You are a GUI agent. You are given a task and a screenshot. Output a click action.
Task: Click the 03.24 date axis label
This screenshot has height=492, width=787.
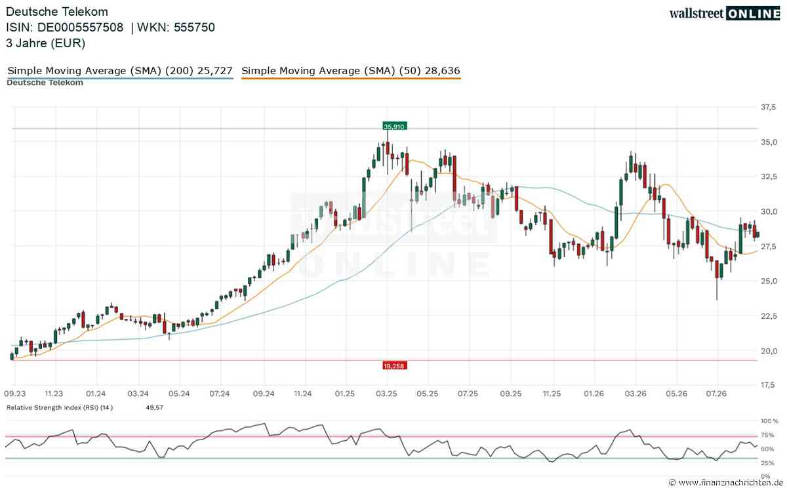138,394
